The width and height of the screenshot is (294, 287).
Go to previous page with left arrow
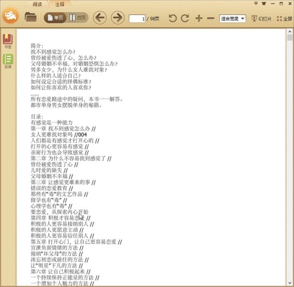(100, 18)
